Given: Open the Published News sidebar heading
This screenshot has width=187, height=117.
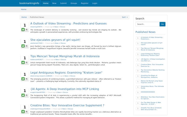Looking at the screenshot, I should 145,32.
